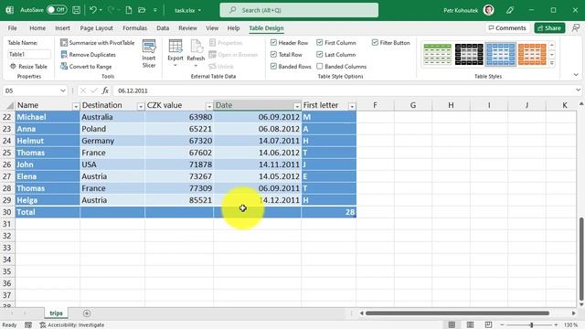
Task: Click the Comments button
Action: (x=507, y=28)
